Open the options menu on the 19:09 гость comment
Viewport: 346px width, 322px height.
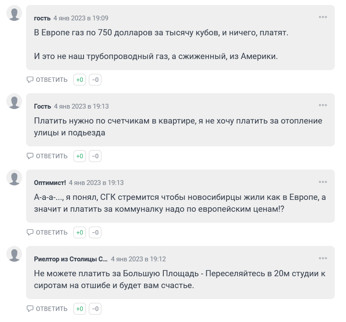pos(323,17)
